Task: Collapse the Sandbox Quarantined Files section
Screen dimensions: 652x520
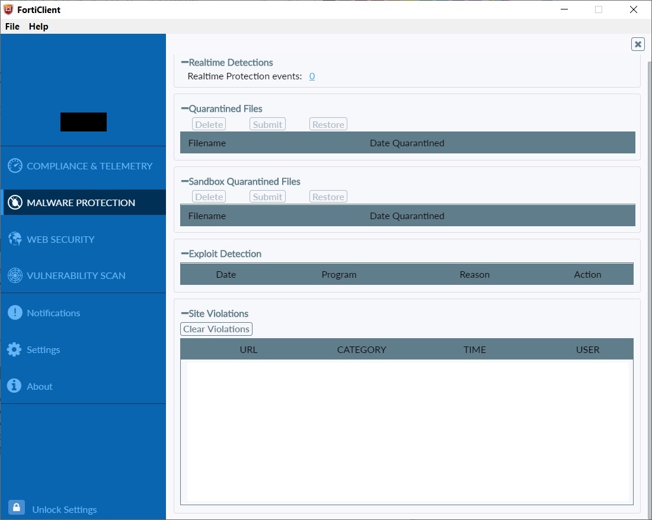Action: point(184,181)
